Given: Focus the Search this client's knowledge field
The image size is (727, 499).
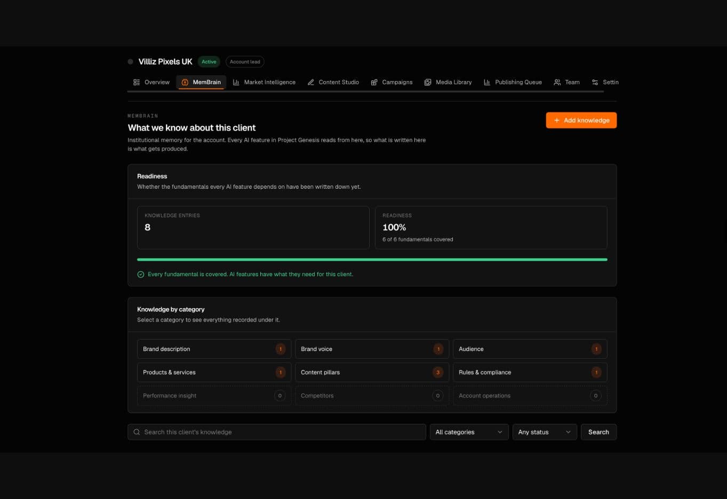Looking at the screenshot, I should [x=277, y=432].
